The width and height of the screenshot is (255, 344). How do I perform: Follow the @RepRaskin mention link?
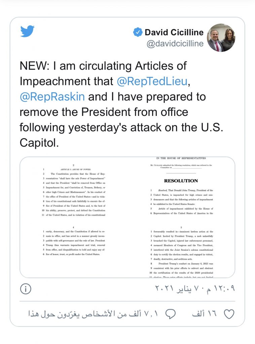[x=52, y=97]
